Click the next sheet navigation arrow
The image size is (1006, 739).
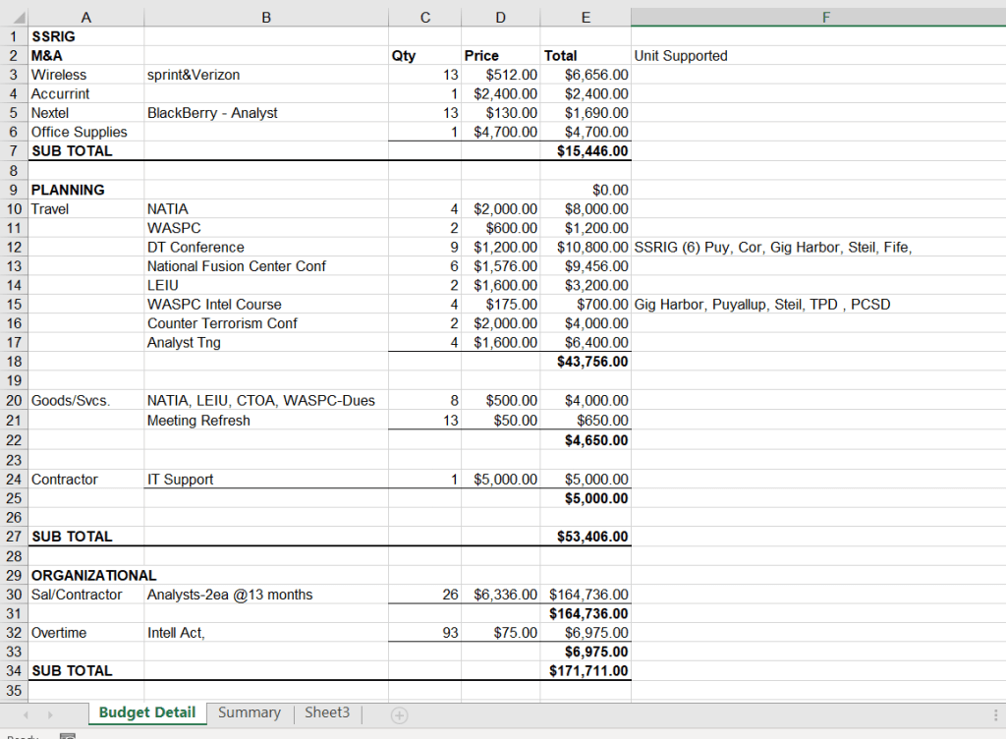(50, 714)
